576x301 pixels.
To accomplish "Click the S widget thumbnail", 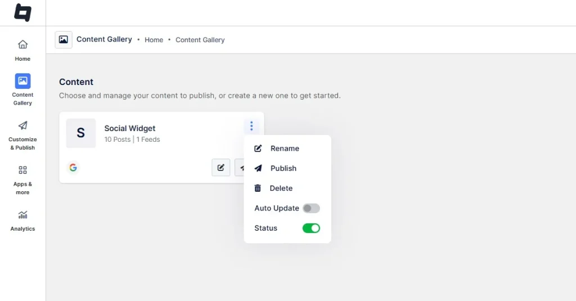I will [81, 133].
